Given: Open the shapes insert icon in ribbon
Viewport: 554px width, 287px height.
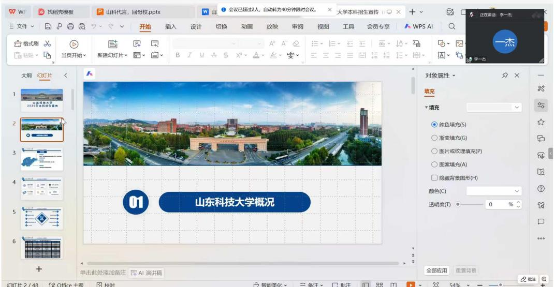Looking at the screenshot, I should pos(442,44).
